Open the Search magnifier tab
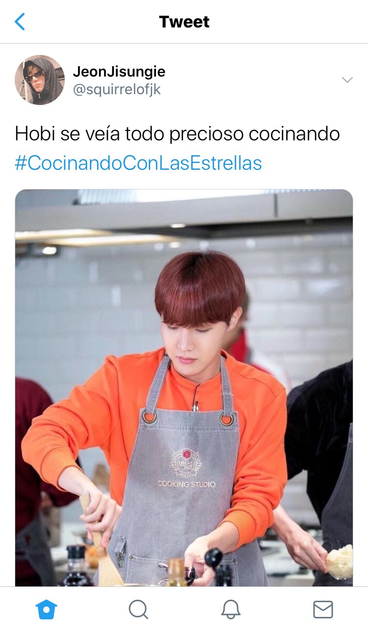The image size is (368, 635). [138, 609]
